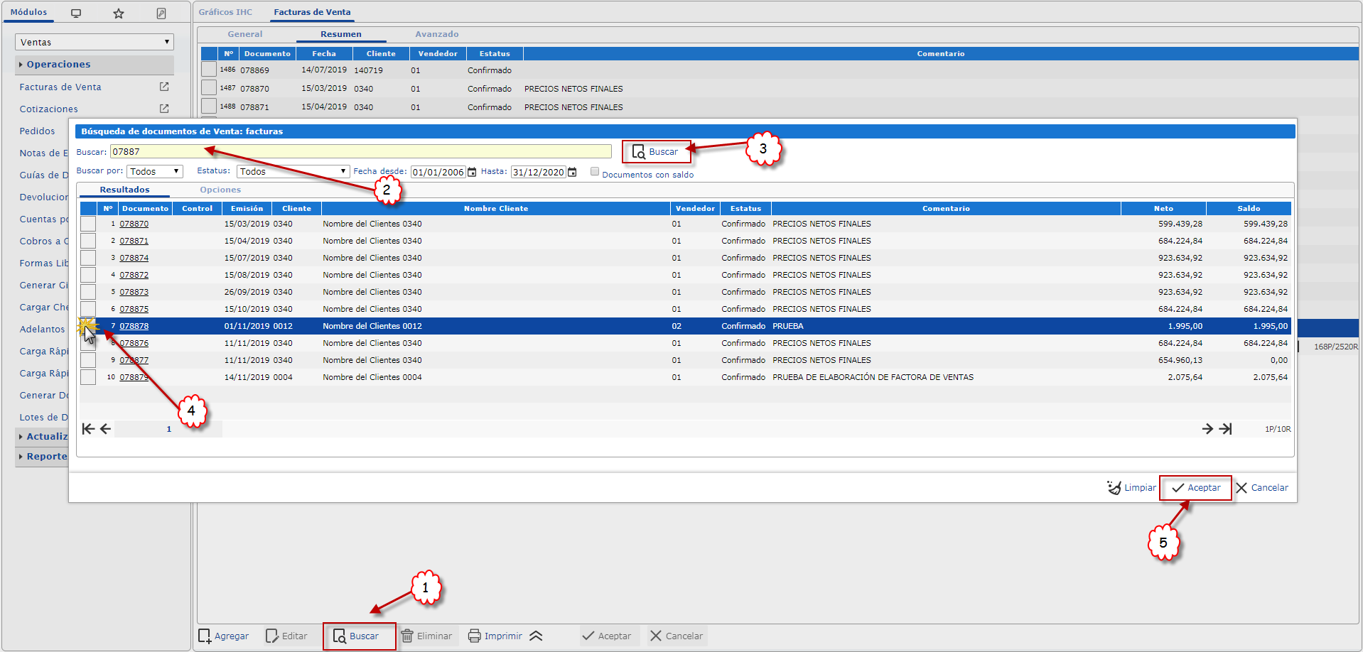Click the Buscar search text field

(x=360, y=151)
